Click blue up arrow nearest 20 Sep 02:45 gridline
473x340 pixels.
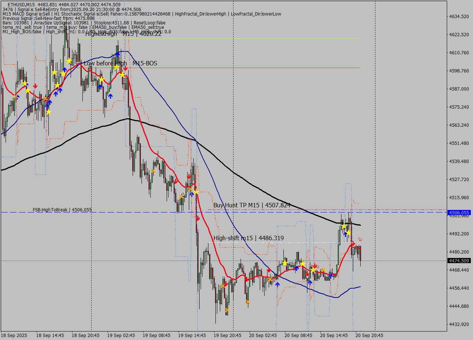pyautogui.click(x=277, y=284)
